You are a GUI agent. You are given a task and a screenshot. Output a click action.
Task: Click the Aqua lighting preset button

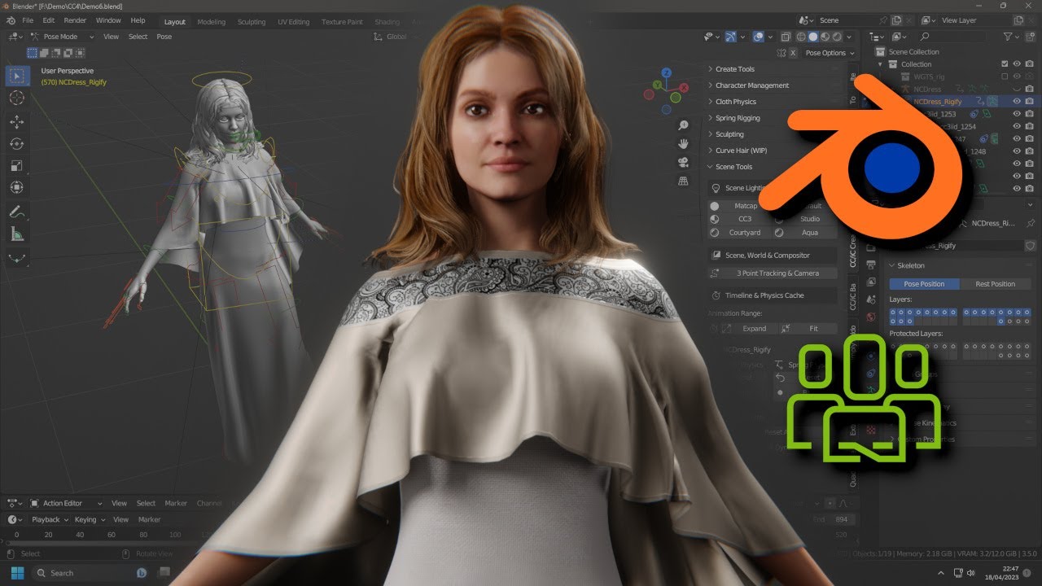click(x=805, y=233)
